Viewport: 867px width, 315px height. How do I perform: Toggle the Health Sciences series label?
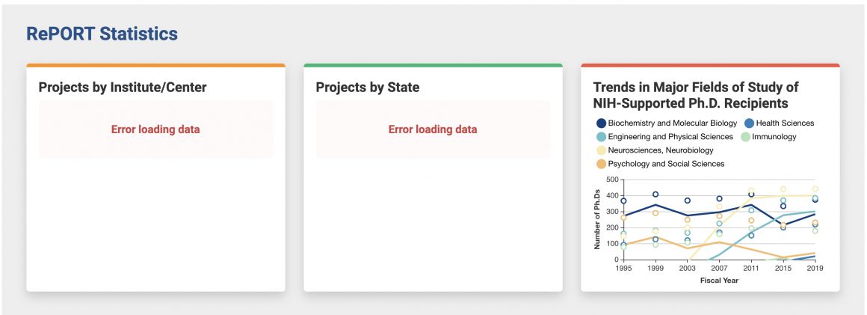tap(785, 123)
